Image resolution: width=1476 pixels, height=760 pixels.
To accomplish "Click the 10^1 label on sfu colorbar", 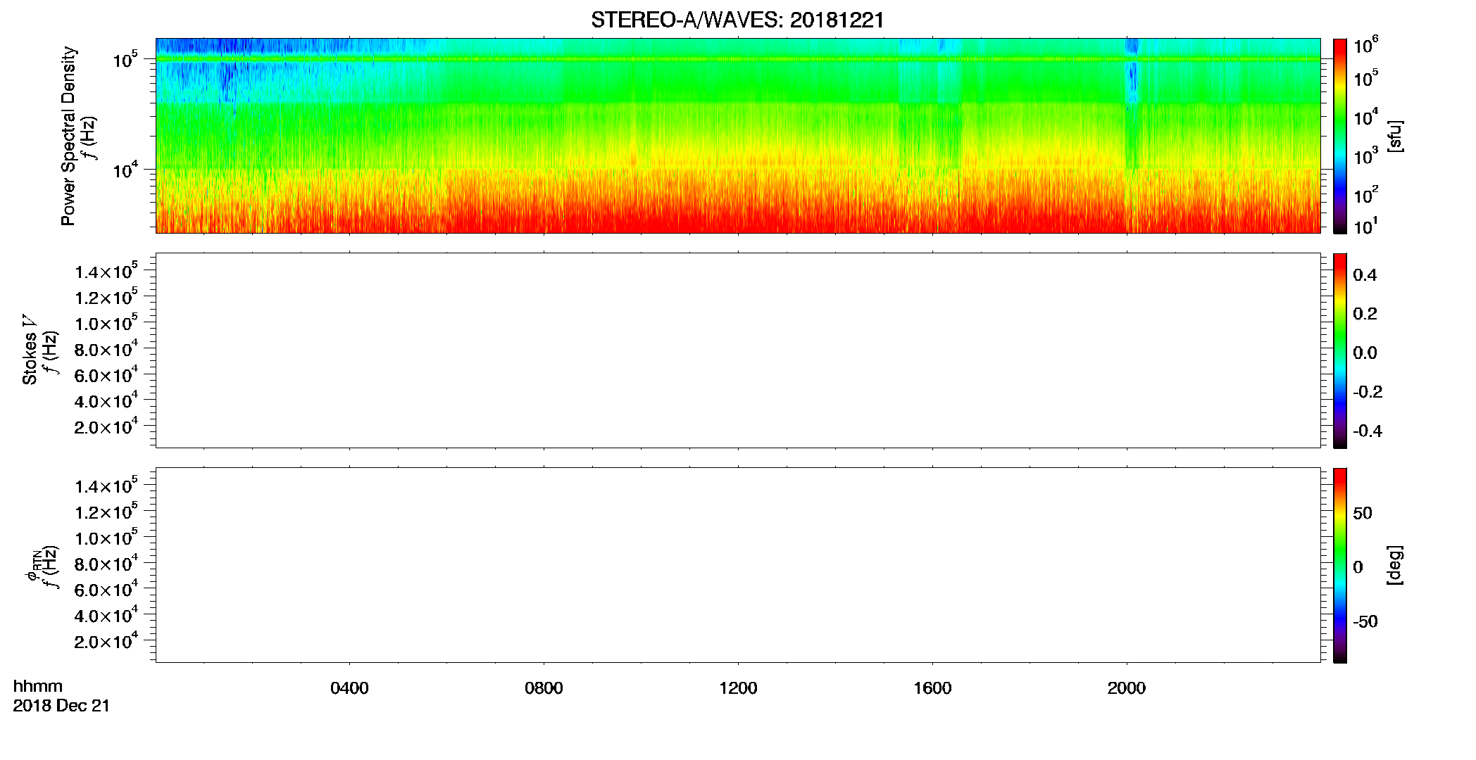I will pos(1365,226).
